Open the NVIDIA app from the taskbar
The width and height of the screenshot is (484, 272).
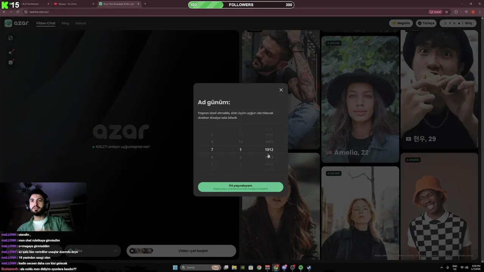(242, 267)
